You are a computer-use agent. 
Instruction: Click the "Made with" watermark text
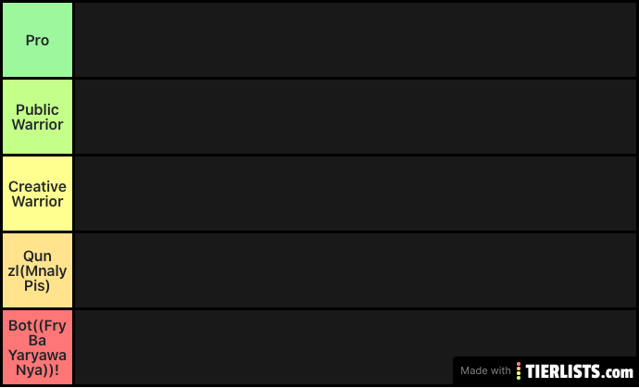(x=485, y=371)
